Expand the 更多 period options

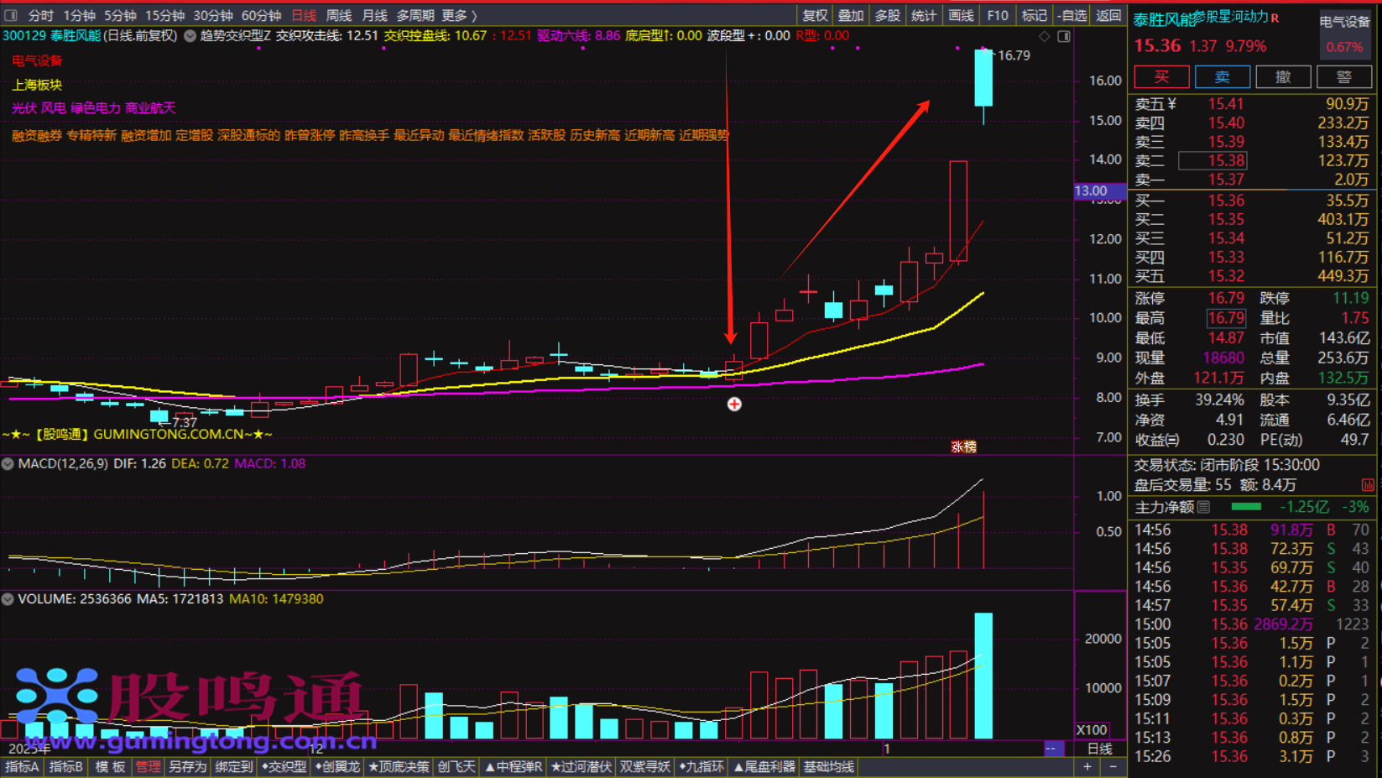pyautogui.click(x=459, y=15)
